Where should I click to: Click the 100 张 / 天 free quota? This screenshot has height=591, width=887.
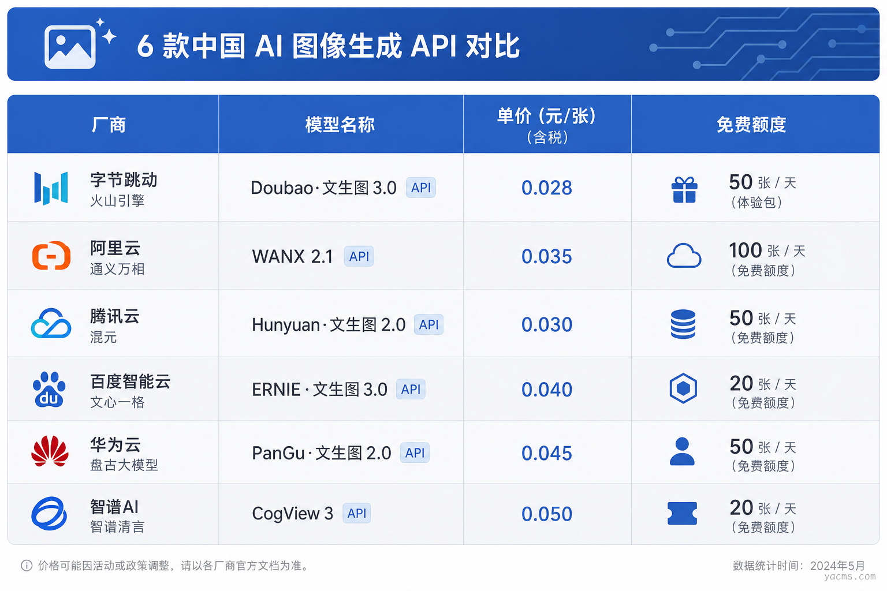click(767, 250)
